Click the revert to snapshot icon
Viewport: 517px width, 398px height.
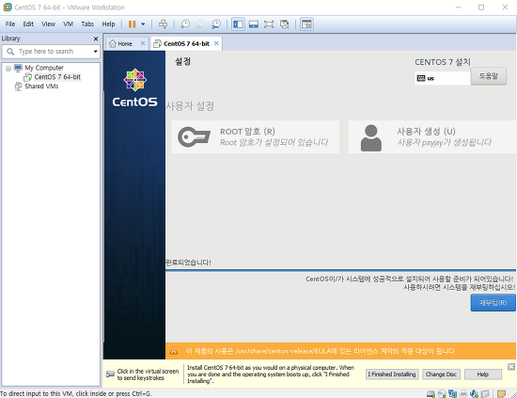[200, 24]
